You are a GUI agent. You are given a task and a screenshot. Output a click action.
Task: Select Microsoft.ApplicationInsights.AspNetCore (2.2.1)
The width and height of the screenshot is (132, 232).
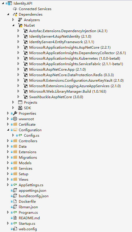coord(70,48)
